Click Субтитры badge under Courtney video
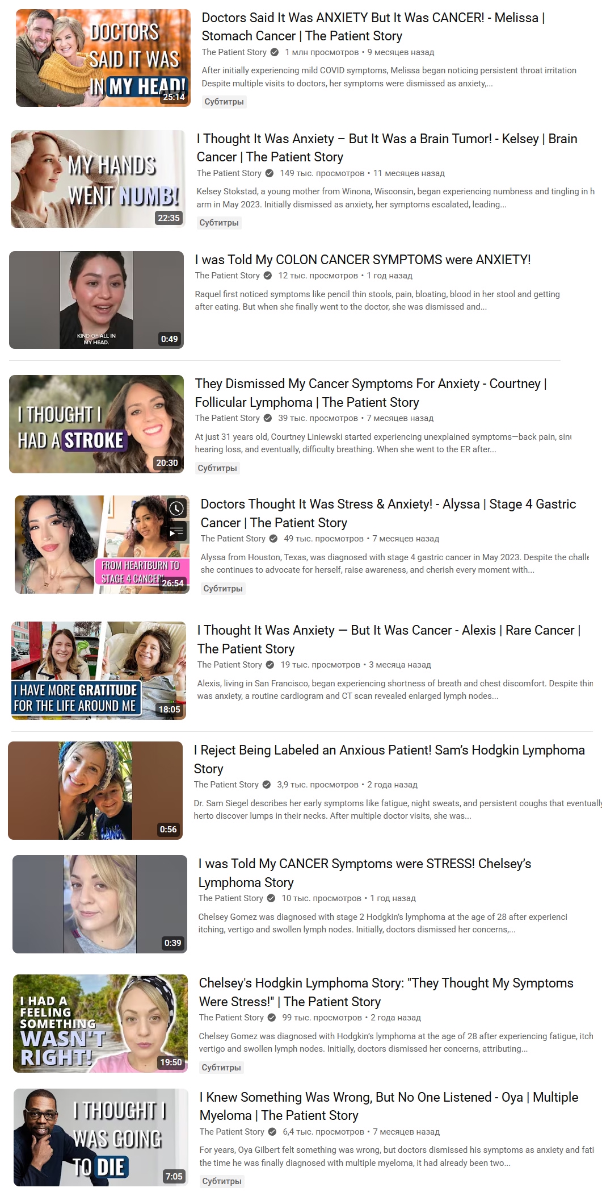 (x=217, y=468)
